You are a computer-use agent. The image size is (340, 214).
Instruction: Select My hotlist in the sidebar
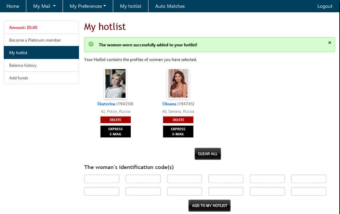pos(41,52)
